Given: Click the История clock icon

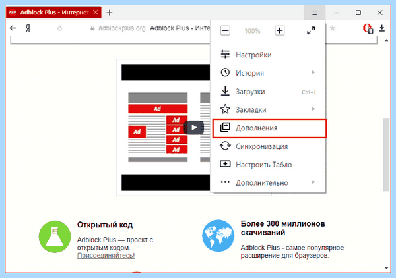Looking at the screenshot, I should 225,72.
